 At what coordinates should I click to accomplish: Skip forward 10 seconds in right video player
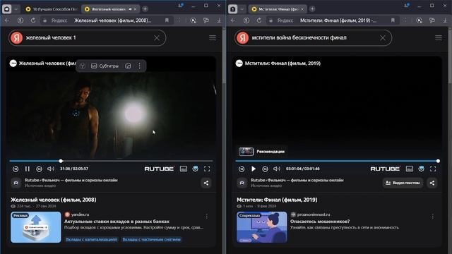pos(265,169)
